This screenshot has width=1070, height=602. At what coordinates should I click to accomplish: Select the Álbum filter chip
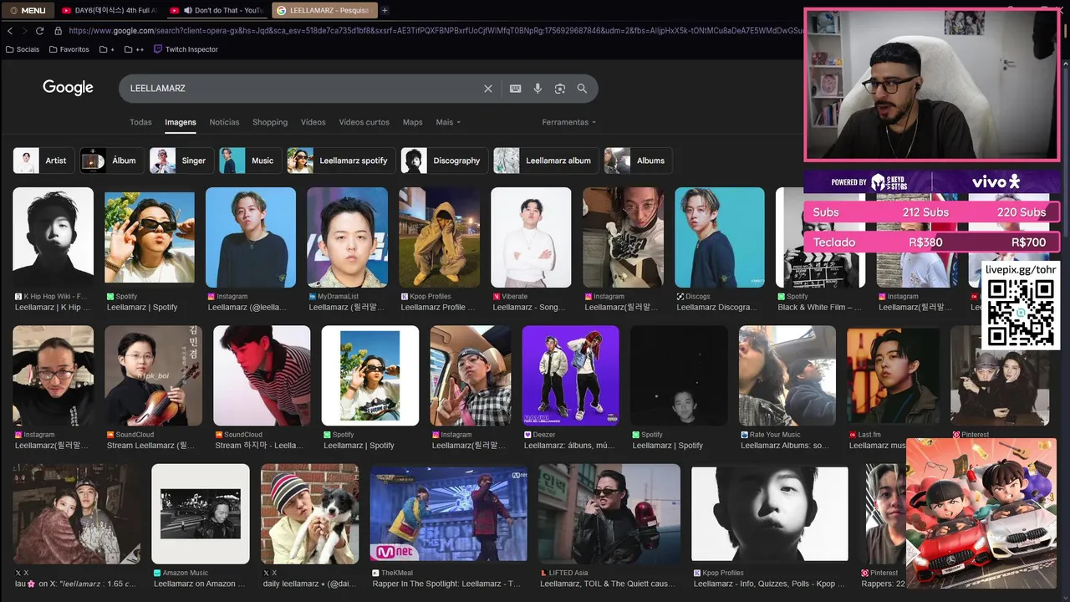pyautogui.click(x=111, y=161)
